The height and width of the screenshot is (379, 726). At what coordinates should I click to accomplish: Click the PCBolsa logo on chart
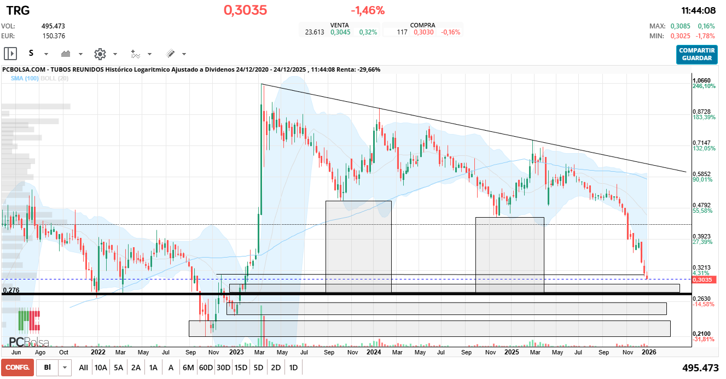[28, 328]
